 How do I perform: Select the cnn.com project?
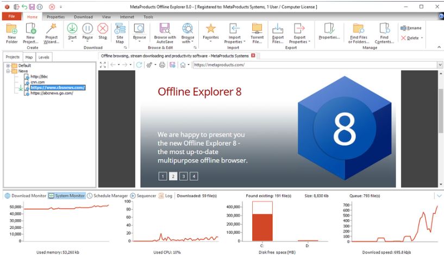37,82
